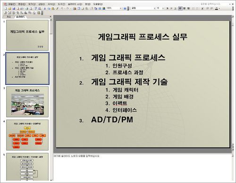Click scroll-up arrow of thumbnail pane
Viewport: 236px width, 183px height.
51,20
